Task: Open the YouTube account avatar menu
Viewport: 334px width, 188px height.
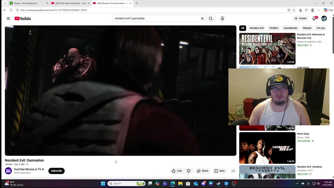Action: tap(324, 18)
